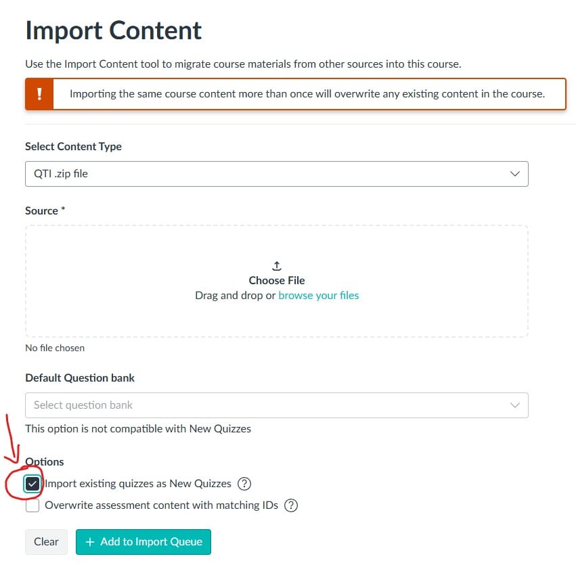Click the overwrite warning message text
Image resolution: width=576 pixels, height=565 pixels.
coord(307,94)
